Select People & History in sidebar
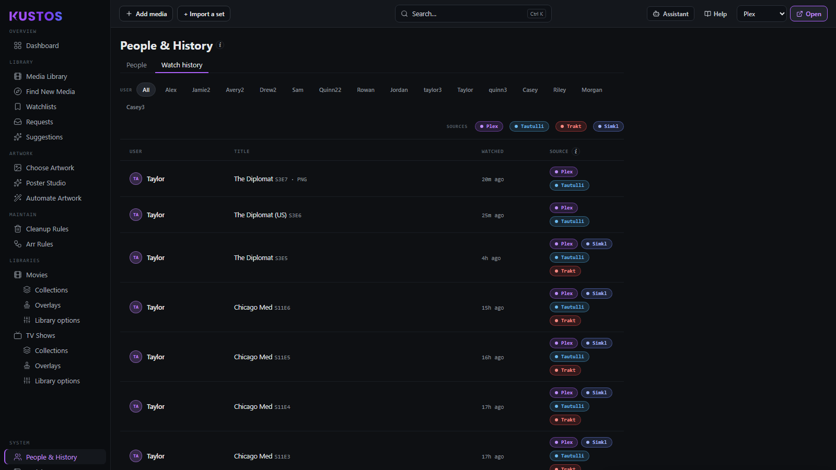The image size is (836, 470). click(55, 457)
